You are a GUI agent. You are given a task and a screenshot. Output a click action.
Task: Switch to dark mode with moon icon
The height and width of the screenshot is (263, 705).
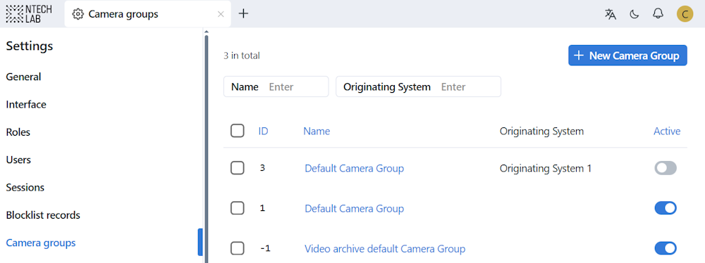[634, 14]
